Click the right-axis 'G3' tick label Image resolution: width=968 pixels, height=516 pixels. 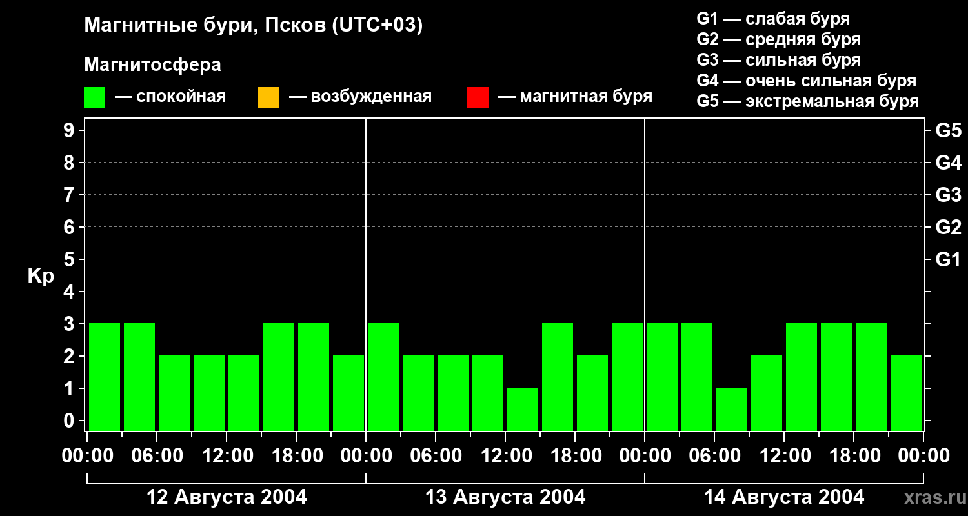click(x=949, y=195)
